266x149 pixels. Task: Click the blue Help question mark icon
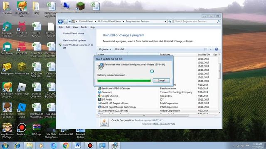(216, 49)
